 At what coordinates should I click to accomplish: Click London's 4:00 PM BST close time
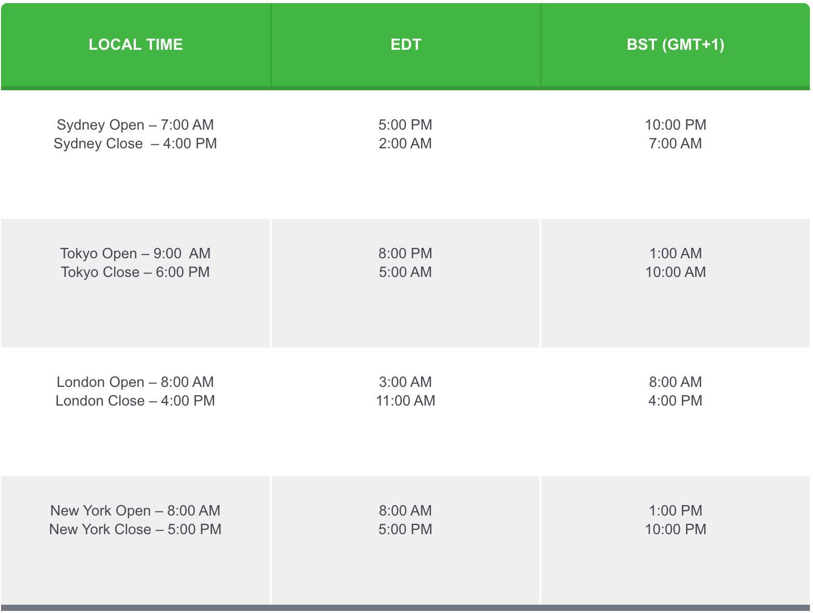pyautogui.click(x=675, y=401)
